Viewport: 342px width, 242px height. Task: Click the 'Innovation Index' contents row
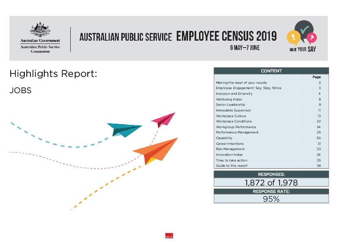[x=271, y=155]
